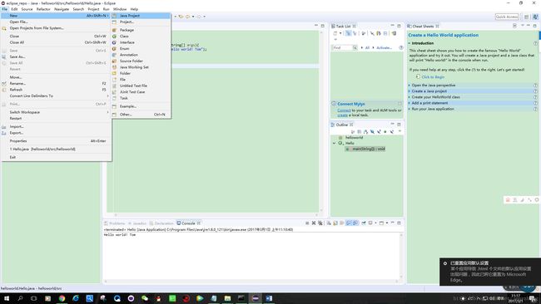
Task: Click help icon in Task List filter row
Action: (401, 48)
